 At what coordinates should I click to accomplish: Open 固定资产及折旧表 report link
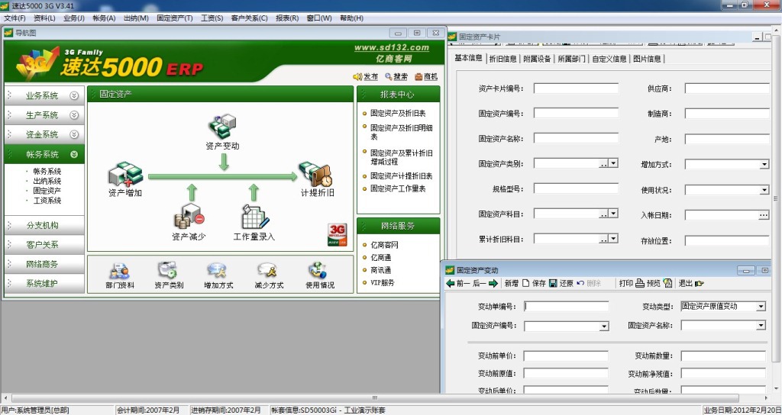397,113
